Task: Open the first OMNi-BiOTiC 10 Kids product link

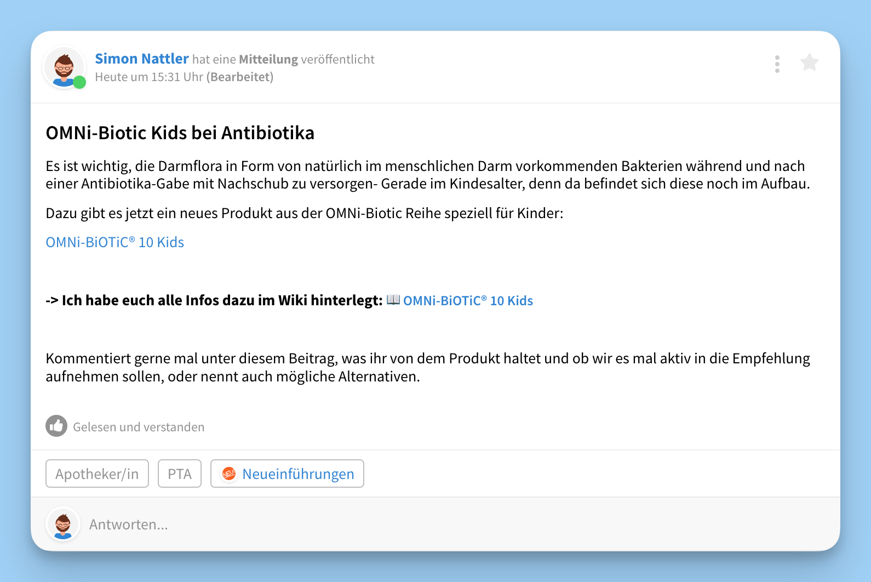Action: 115,242
